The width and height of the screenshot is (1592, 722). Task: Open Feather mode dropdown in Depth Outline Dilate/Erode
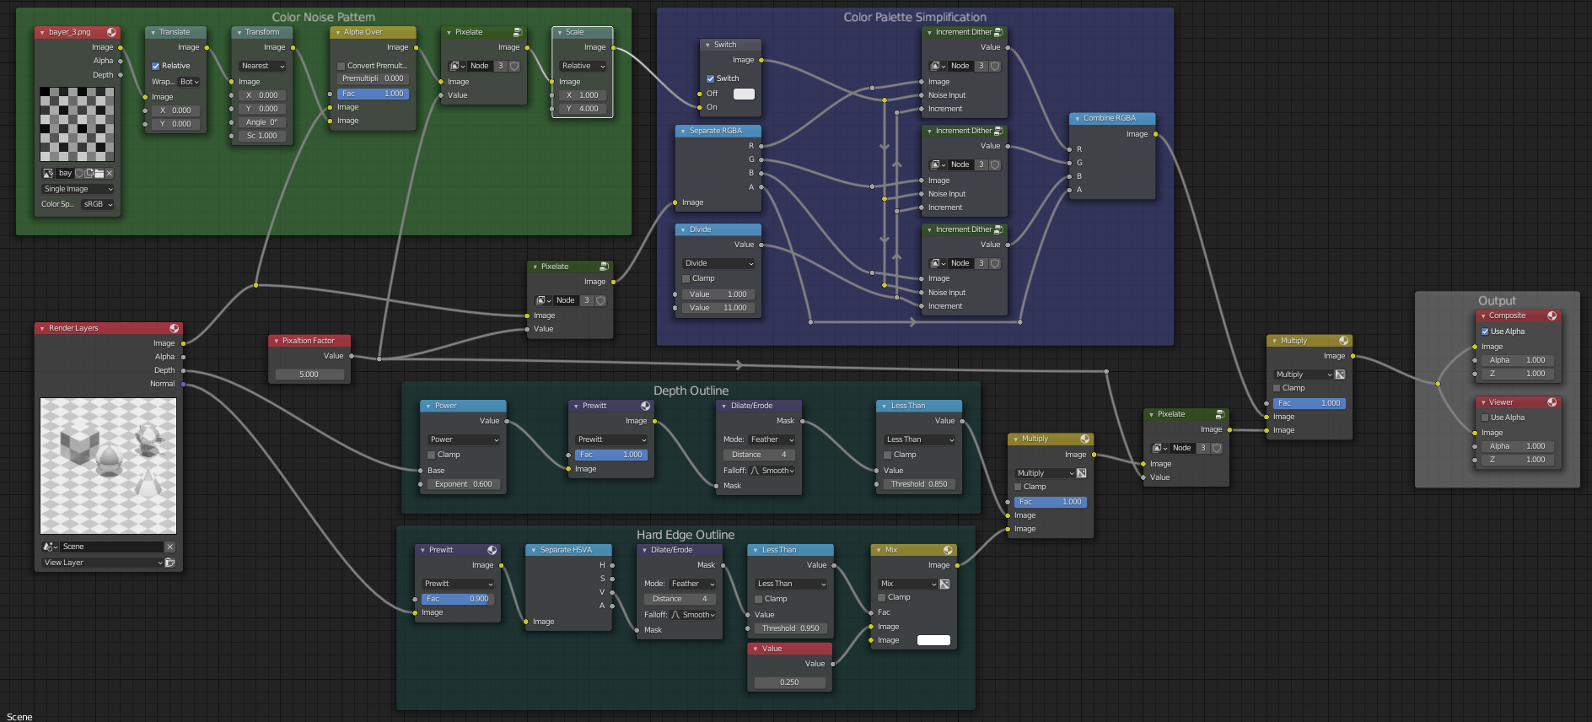(772, 439)
